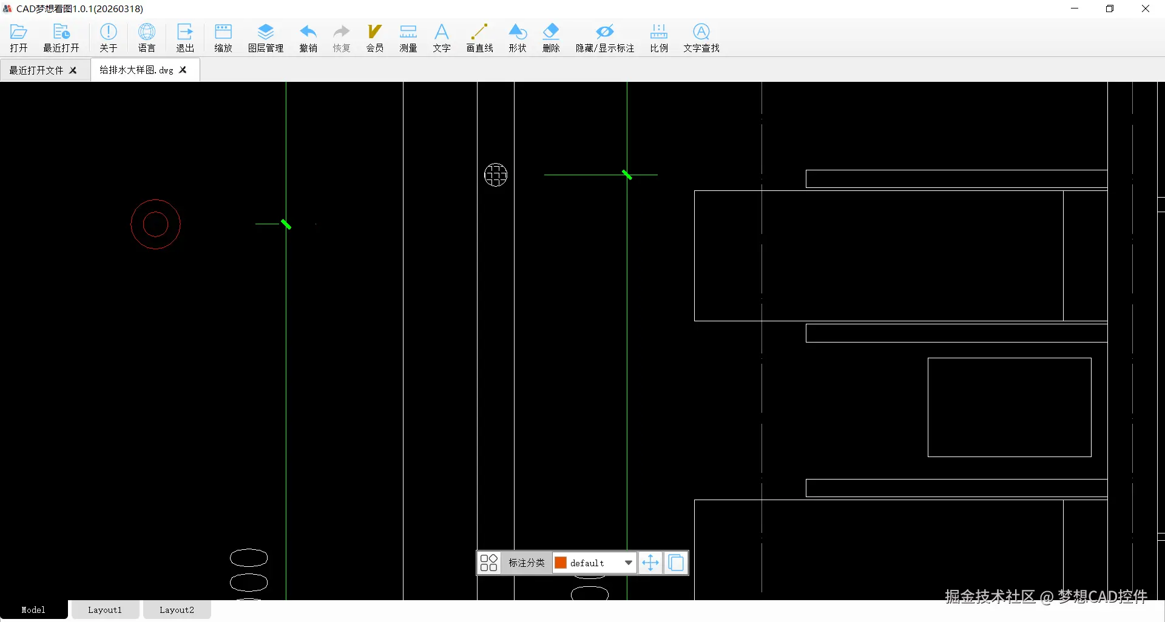This screenshot has width=1165, height=622.
Task: Click the 打开 (Open) file icon
Action: point(19,38)
